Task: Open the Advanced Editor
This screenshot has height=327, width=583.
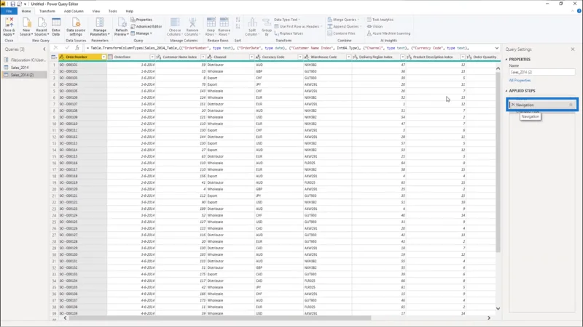Action: 146,27
